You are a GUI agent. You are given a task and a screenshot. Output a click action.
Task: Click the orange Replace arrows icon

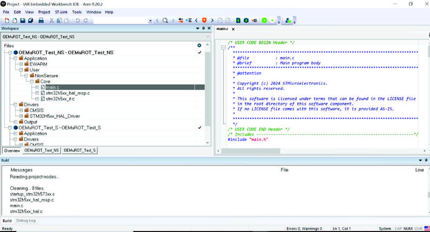click(181, 20)
